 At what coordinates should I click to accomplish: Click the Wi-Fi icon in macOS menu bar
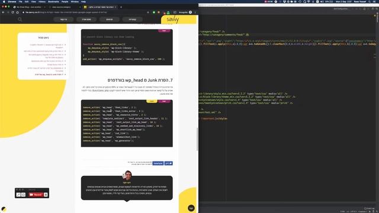tap(309, 1)
